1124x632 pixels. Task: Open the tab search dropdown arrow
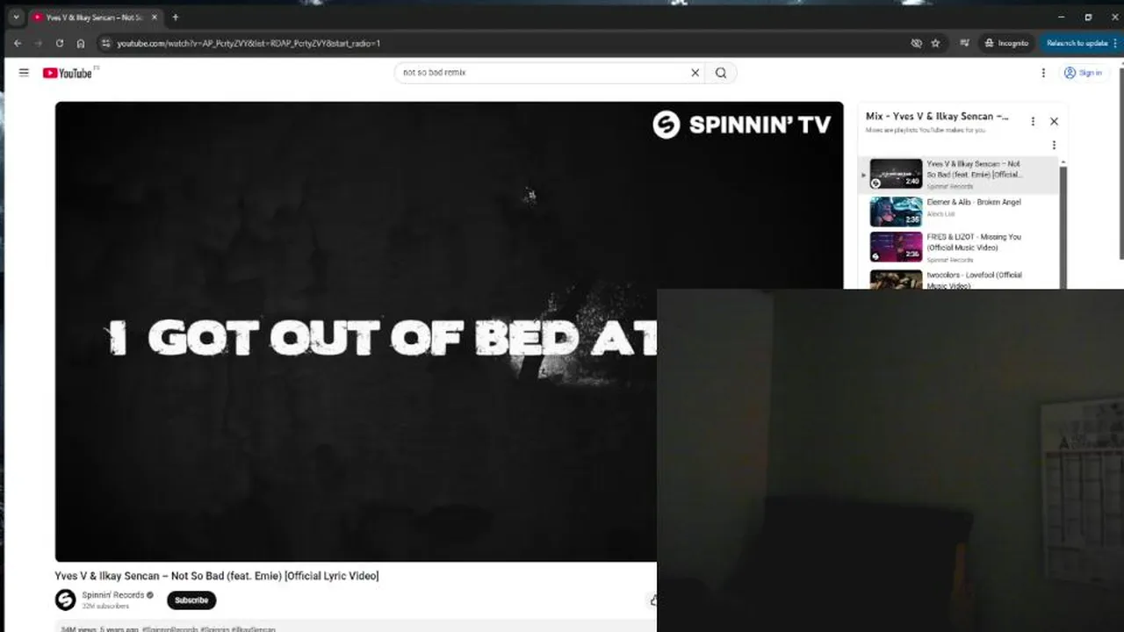point(16,17)
